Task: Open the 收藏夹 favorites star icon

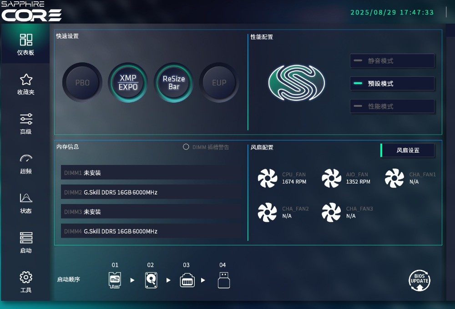Action: [x=26, y=80]
